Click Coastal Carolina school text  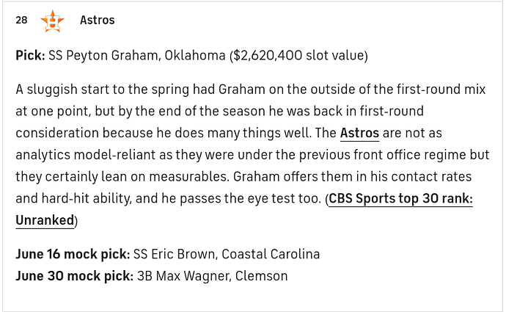[x=271, y=254]
